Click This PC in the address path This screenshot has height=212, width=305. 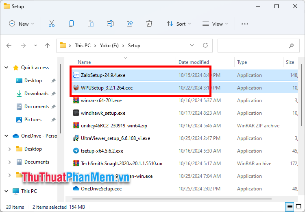[83, 46]
